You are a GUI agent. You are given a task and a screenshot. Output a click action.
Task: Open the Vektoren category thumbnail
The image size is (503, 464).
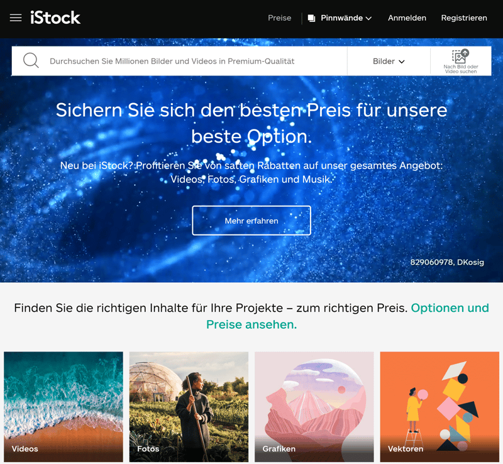pos(439,407)
